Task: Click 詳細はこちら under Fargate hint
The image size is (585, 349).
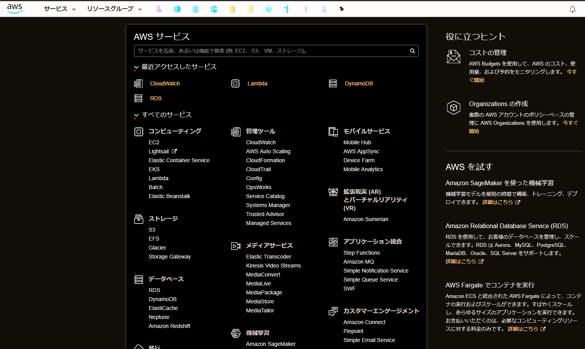Action: click(526, 329)
